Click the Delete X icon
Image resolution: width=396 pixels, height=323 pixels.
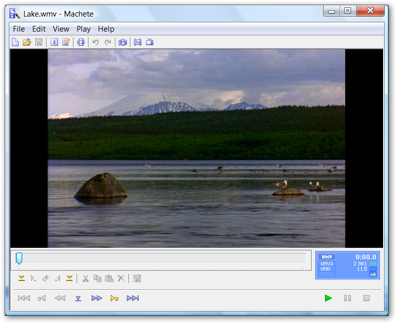pyautogui.click(x=121, y=278)
